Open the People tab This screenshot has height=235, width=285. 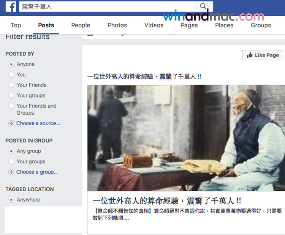click(x=81, y=25)
